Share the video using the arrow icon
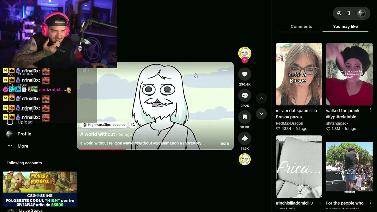This screenshot has width=377, height=212. click(245, 139)
